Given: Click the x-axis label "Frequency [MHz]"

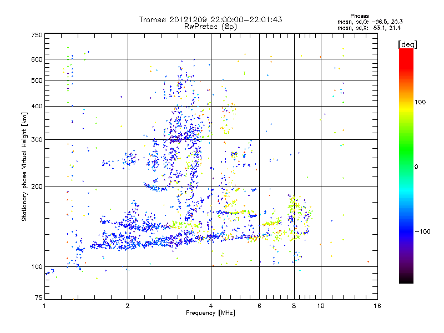Looking at the screenshot, I should click(210, 313).
